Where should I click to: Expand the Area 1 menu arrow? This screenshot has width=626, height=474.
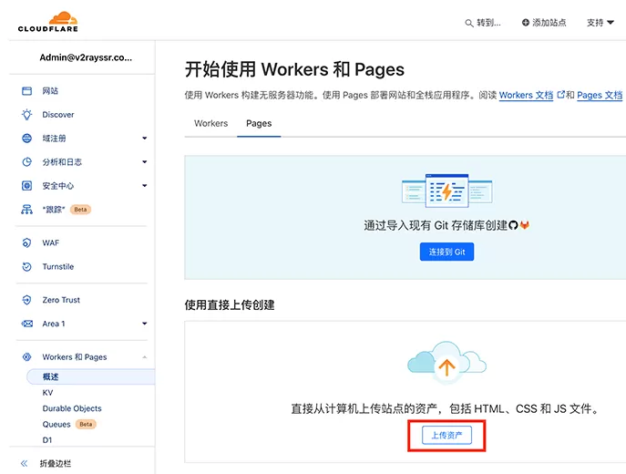point(145,324)
